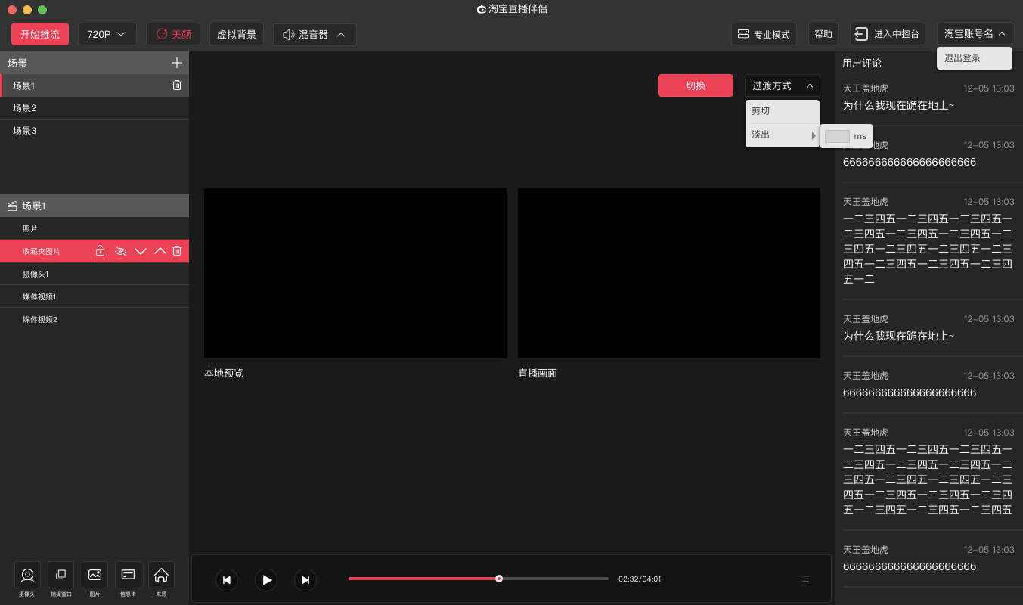1023x605 pixels.
Task: Add a camera source (摄像头)
Action: click(28, 576)
